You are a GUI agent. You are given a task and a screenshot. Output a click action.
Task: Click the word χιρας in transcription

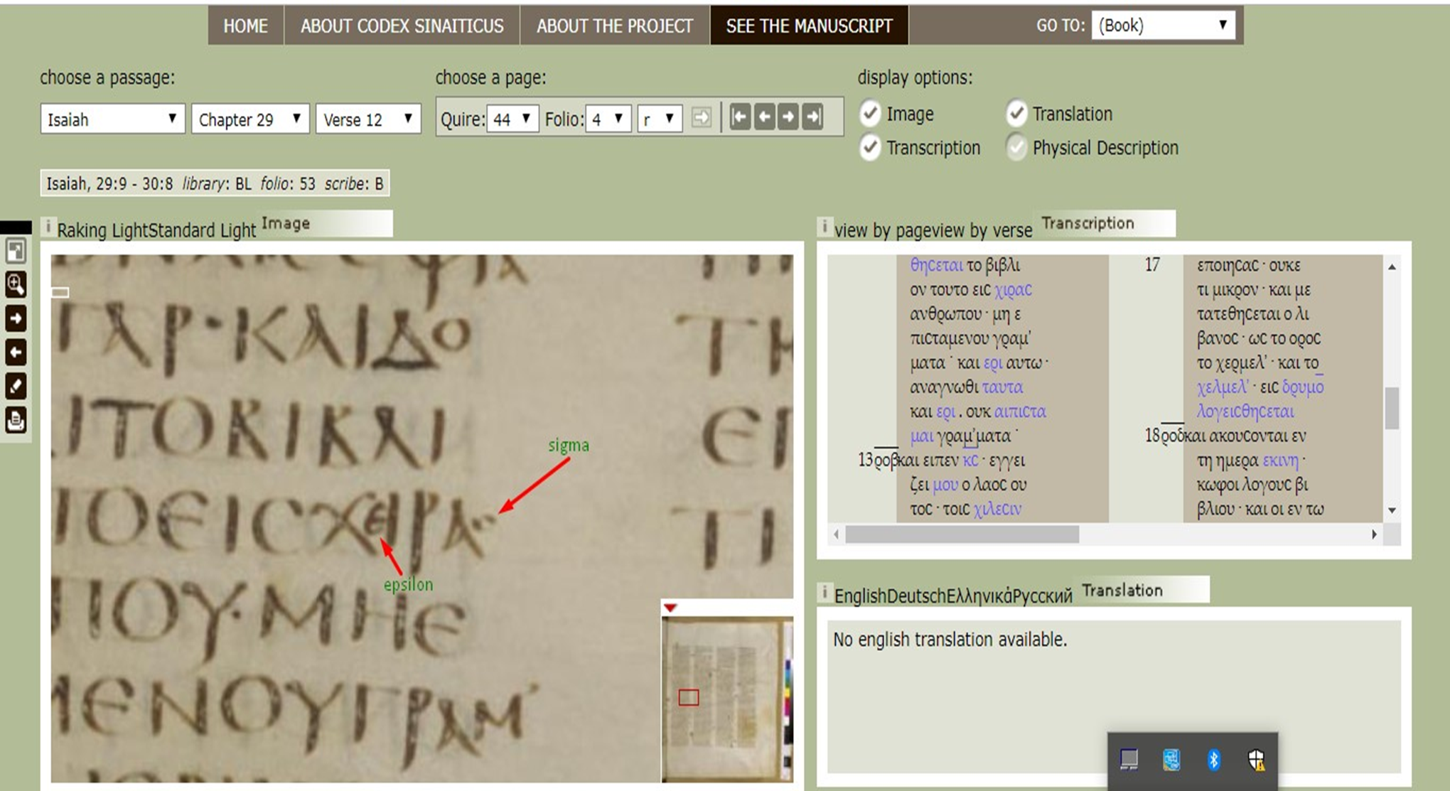click(x=1014, y=290)
